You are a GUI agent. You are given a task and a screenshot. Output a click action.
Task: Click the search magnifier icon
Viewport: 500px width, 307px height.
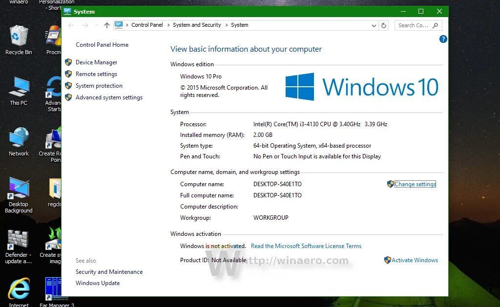click(x=435, y=25)
